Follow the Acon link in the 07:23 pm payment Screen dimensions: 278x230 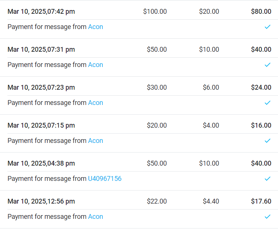[x=95, y=103]
